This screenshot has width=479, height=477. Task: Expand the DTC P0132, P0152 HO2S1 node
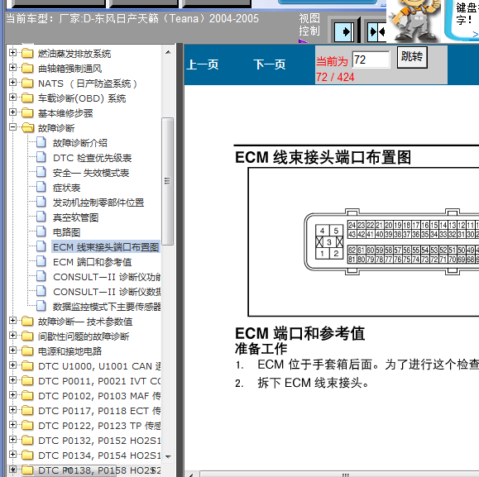[x=12, y=440]
